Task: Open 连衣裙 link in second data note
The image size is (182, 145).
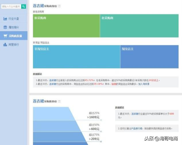Action: (x=53, y=84)
